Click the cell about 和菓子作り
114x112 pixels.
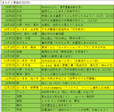point(78,12)
